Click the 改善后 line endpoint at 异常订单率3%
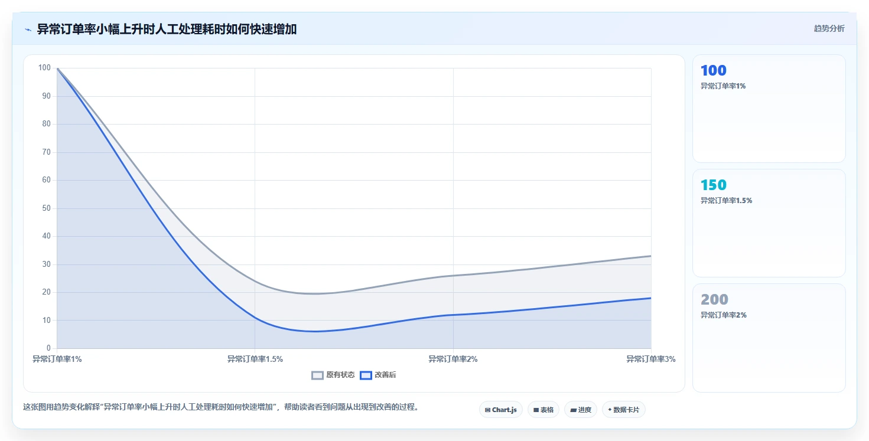Image resolution: width=869 pixels, height=441 pixels. pyautogui.click(x=651, y=298)
